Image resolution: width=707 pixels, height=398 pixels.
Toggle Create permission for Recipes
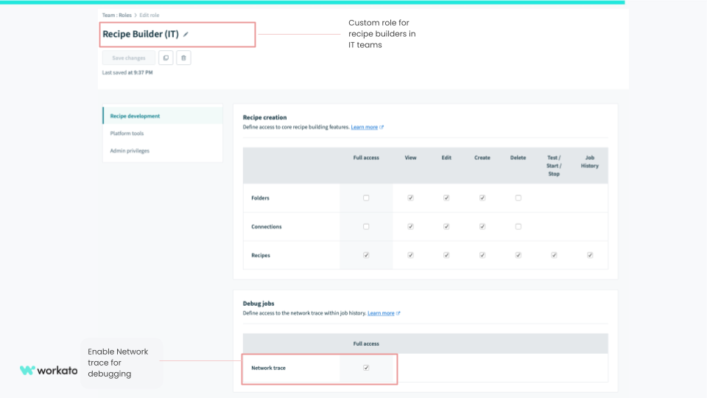coord(482,255)
